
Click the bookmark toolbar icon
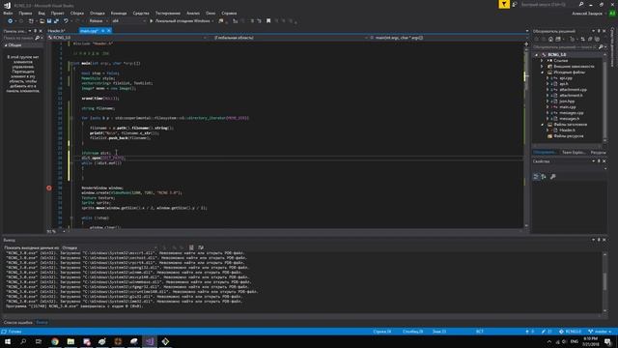(x=268, y=21)
